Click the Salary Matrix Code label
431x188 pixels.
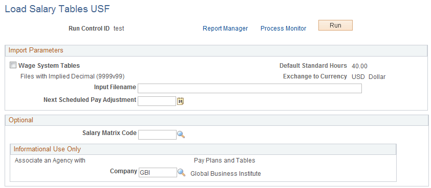[110, 133]
